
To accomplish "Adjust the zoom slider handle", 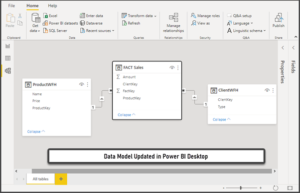I will click(241, 188).
